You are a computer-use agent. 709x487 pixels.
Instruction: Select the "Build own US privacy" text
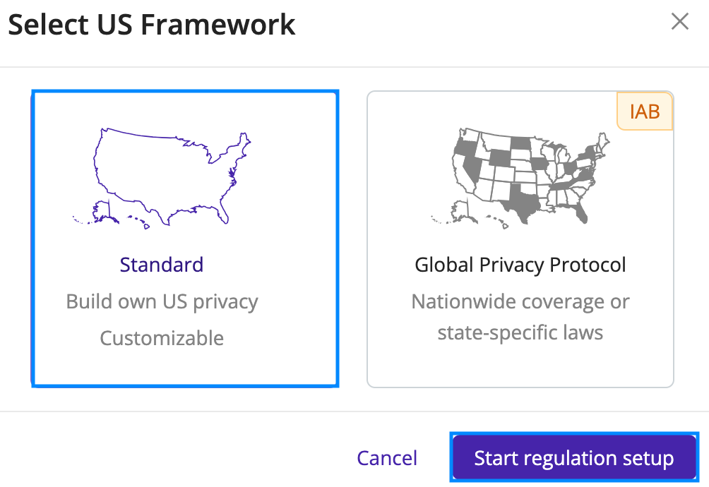[162, 302]
